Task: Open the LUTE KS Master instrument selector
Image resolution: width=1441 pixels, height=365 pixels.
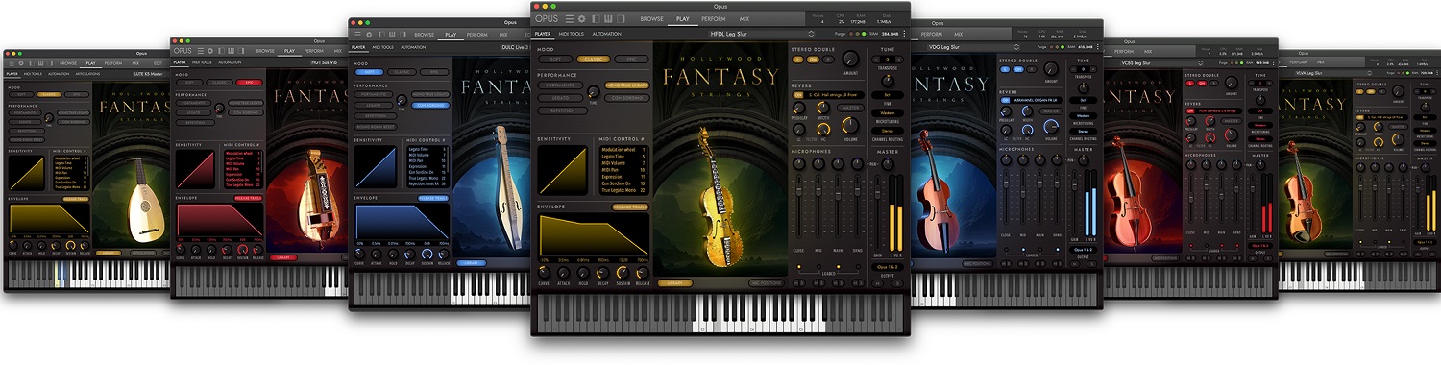Action: [x=149, y=74]
